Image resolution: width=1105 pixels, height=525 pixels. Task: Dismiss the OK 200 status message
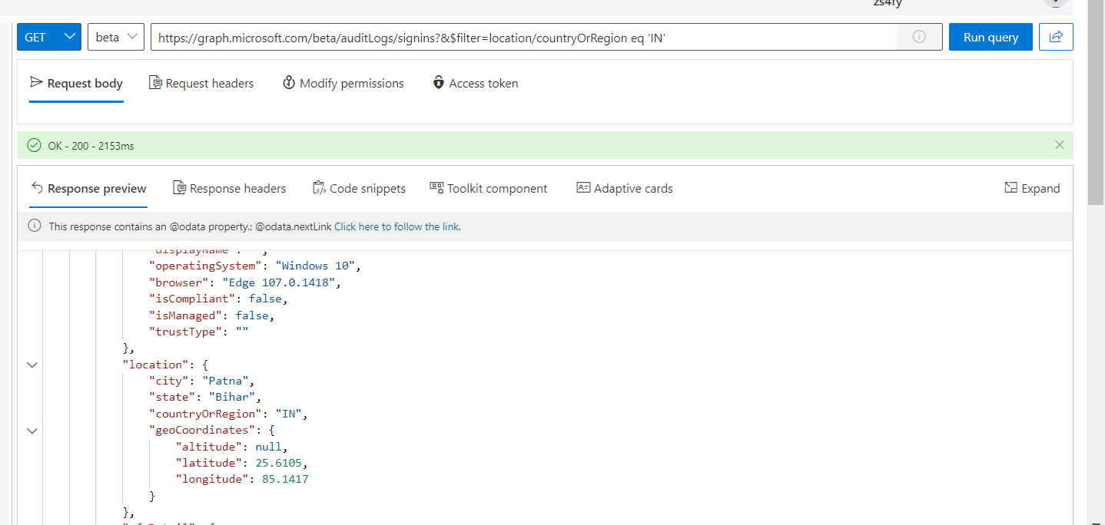[1060, 145]
